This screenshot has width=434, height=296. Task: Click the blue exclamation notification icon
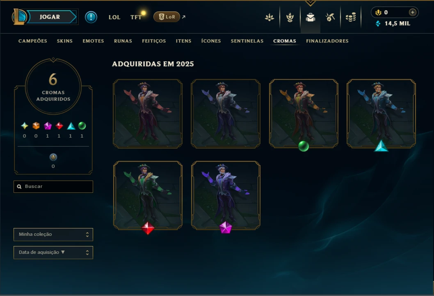coord(91,17)
